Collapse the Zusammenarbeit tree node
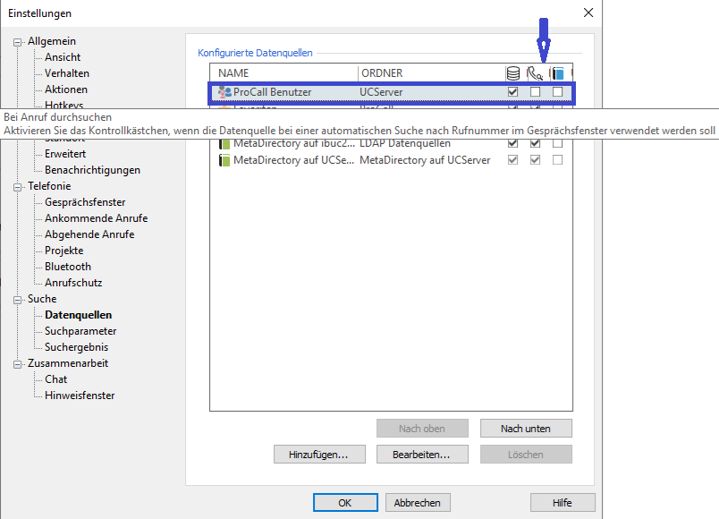 [18, 363]
